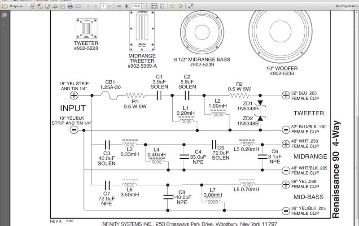
Task: Click the '36" YEL/BLK .205 FEMALE CLIP' text
Action: pyautogui.click(x=308, y=211)
